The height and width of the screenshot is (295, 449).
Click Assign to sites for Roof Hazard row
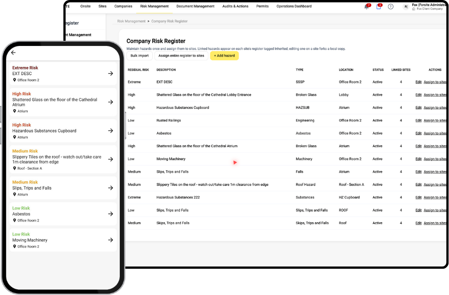click(x=435, y=185)
